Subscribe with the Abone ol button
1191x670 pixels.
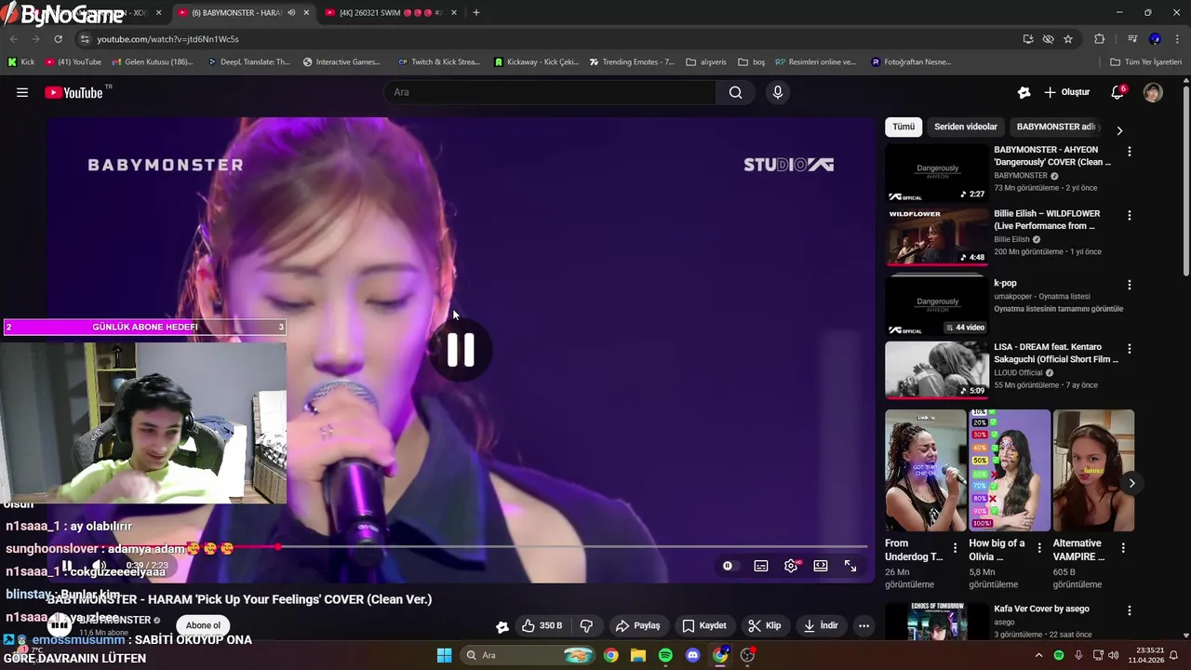click(203, 625)
